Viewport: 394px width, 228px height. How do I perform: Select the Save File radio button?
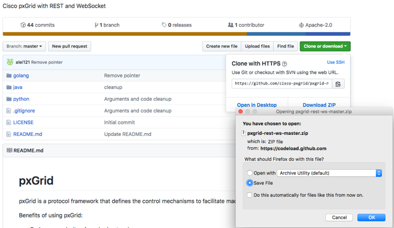(250, 183)
